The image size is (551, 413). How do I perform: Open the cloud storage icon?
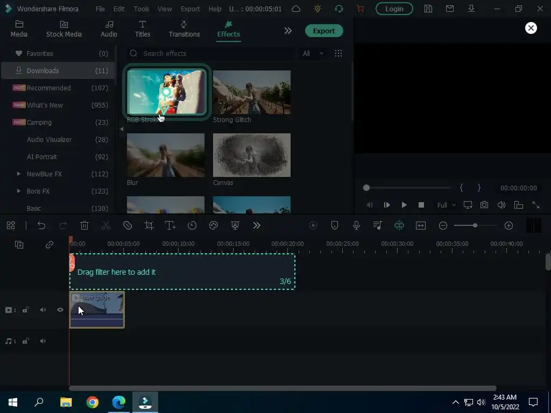tap(296, 9)
